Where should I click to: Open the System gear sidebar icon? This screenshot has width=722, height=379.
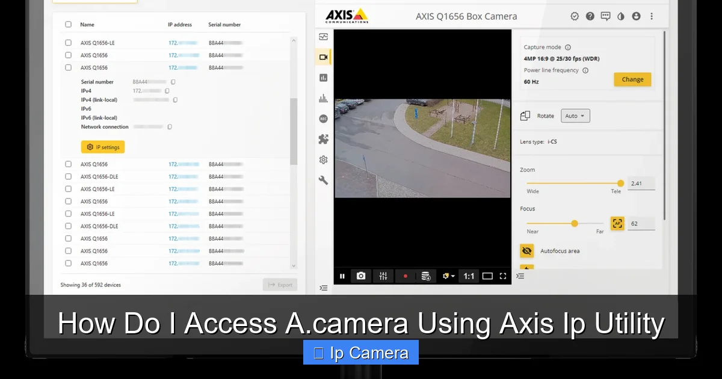(324, 159)
